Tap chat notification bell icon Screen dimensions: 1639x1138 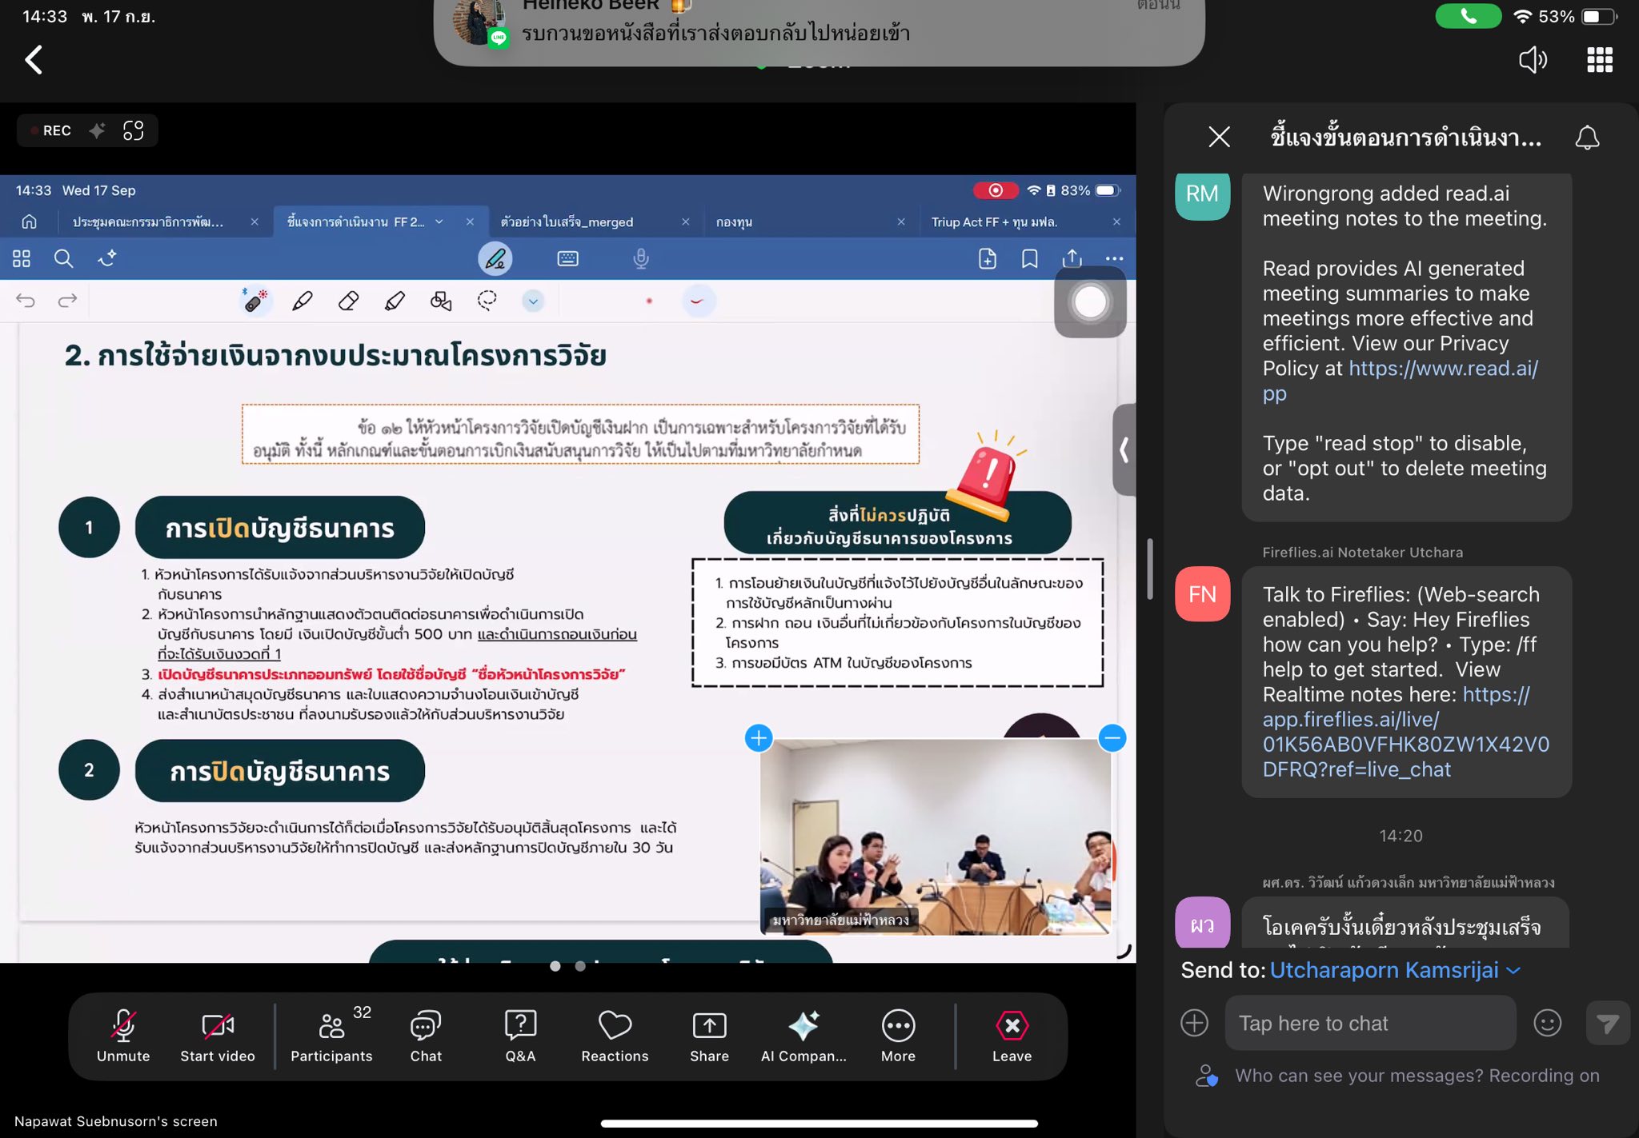pos(1587,138)
